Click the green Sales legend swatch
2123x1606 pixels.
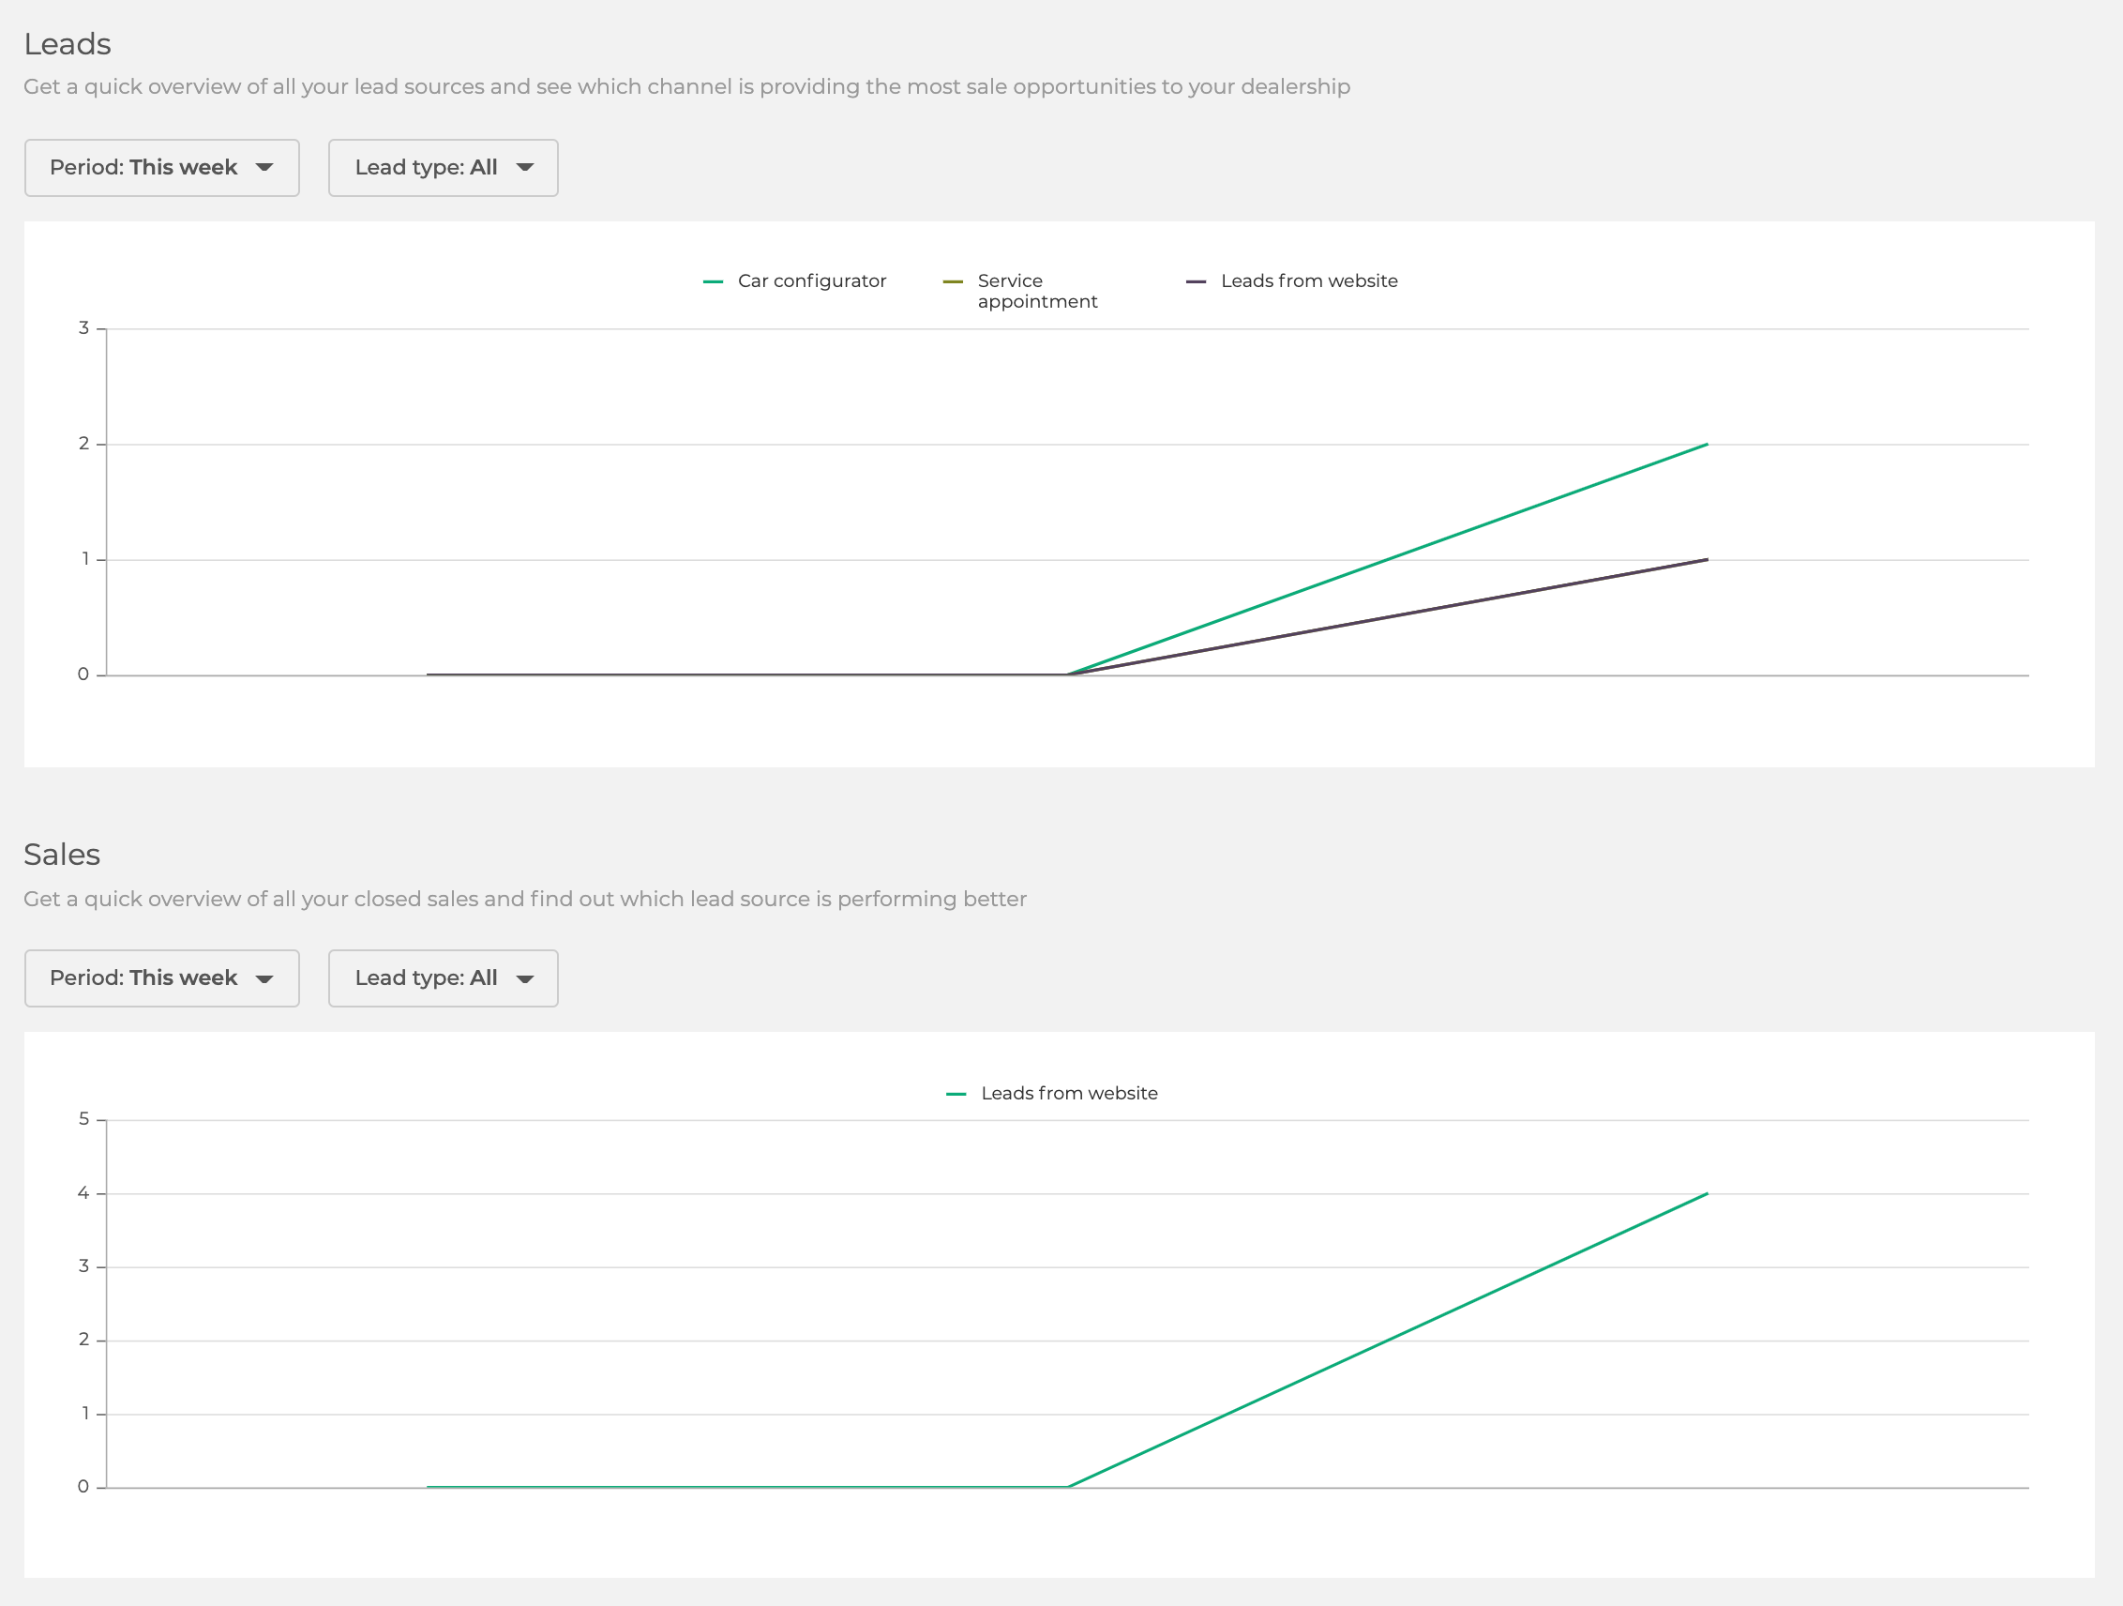click(x=956, y=1095)
